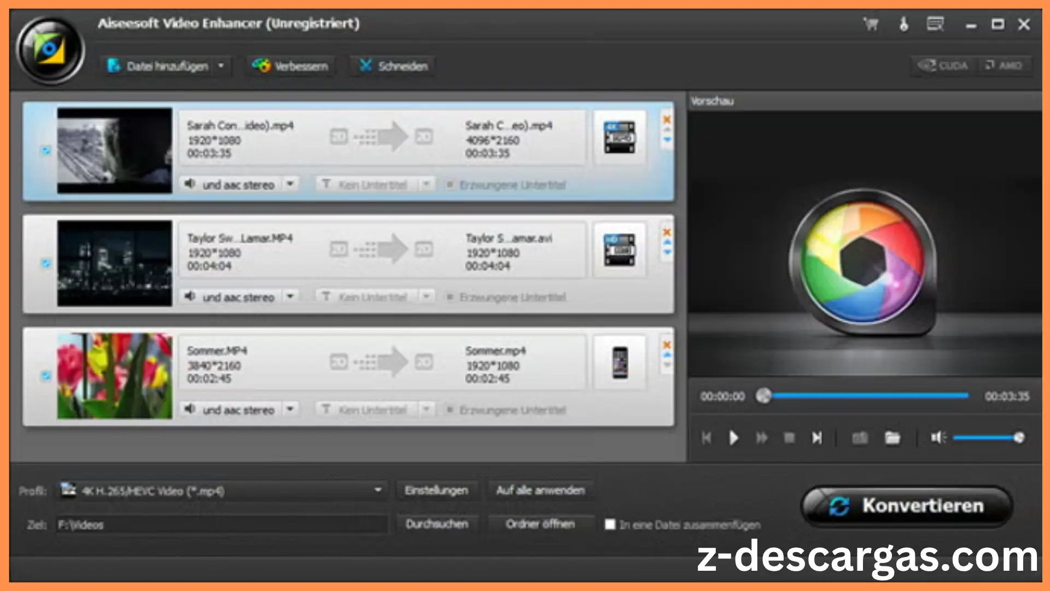The height and width of the screenshot is (591, 1050).
Task: Toggle checkbox for Sarah Con video
Action: pyautogui.click(x=46, y=150)
